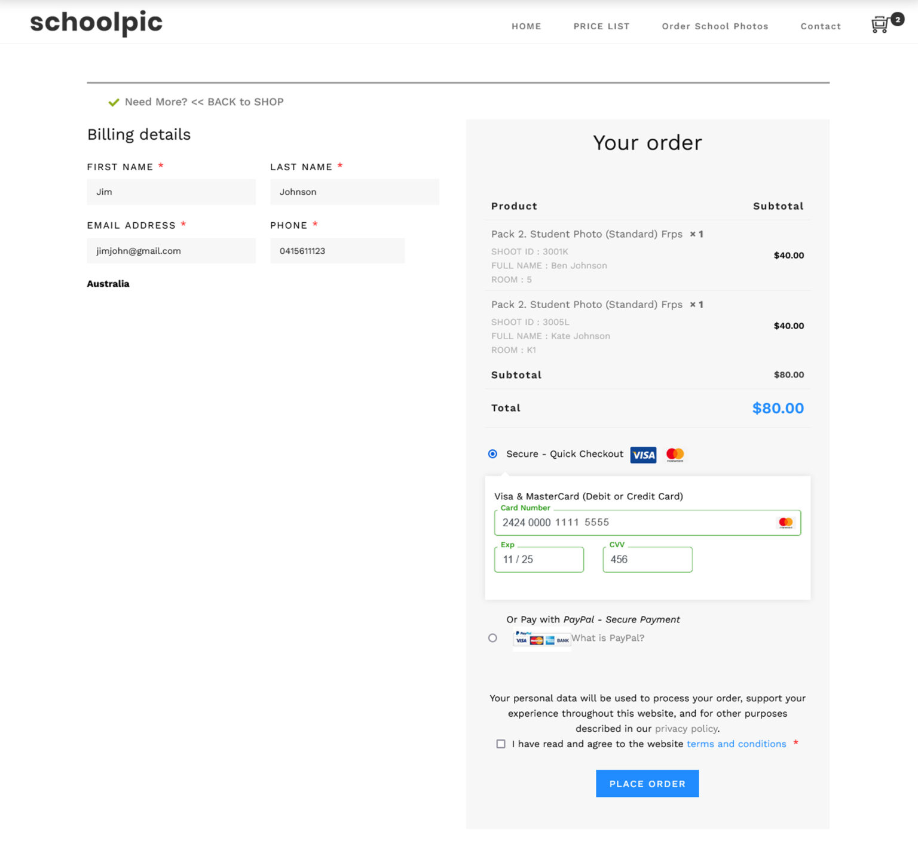The width and height of the screenshot is (918, 841).
Task: Click the green checkmark near Need More
Action: (x=114, y=103)
